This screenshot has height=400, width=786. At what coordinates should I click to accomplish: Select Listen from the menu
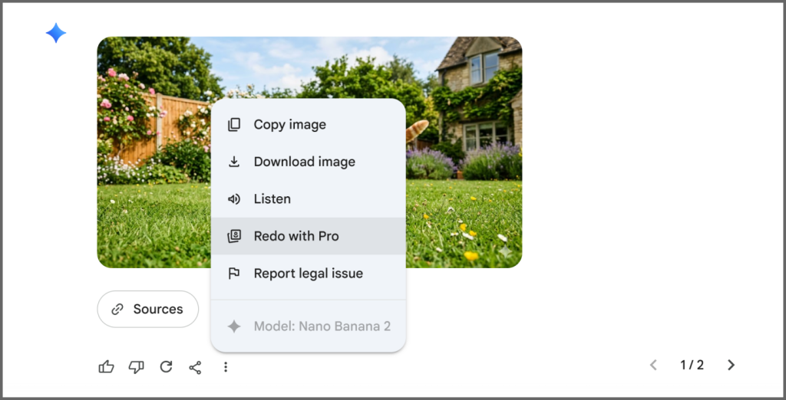[309, 198]
